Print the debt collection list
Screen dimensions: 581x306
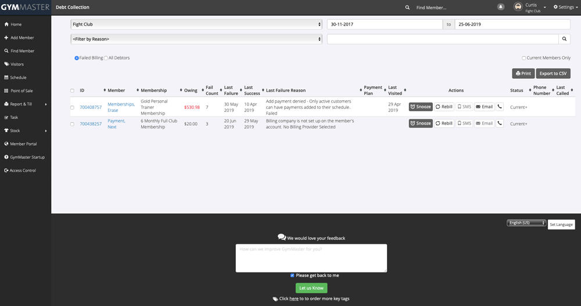(523, 74)
